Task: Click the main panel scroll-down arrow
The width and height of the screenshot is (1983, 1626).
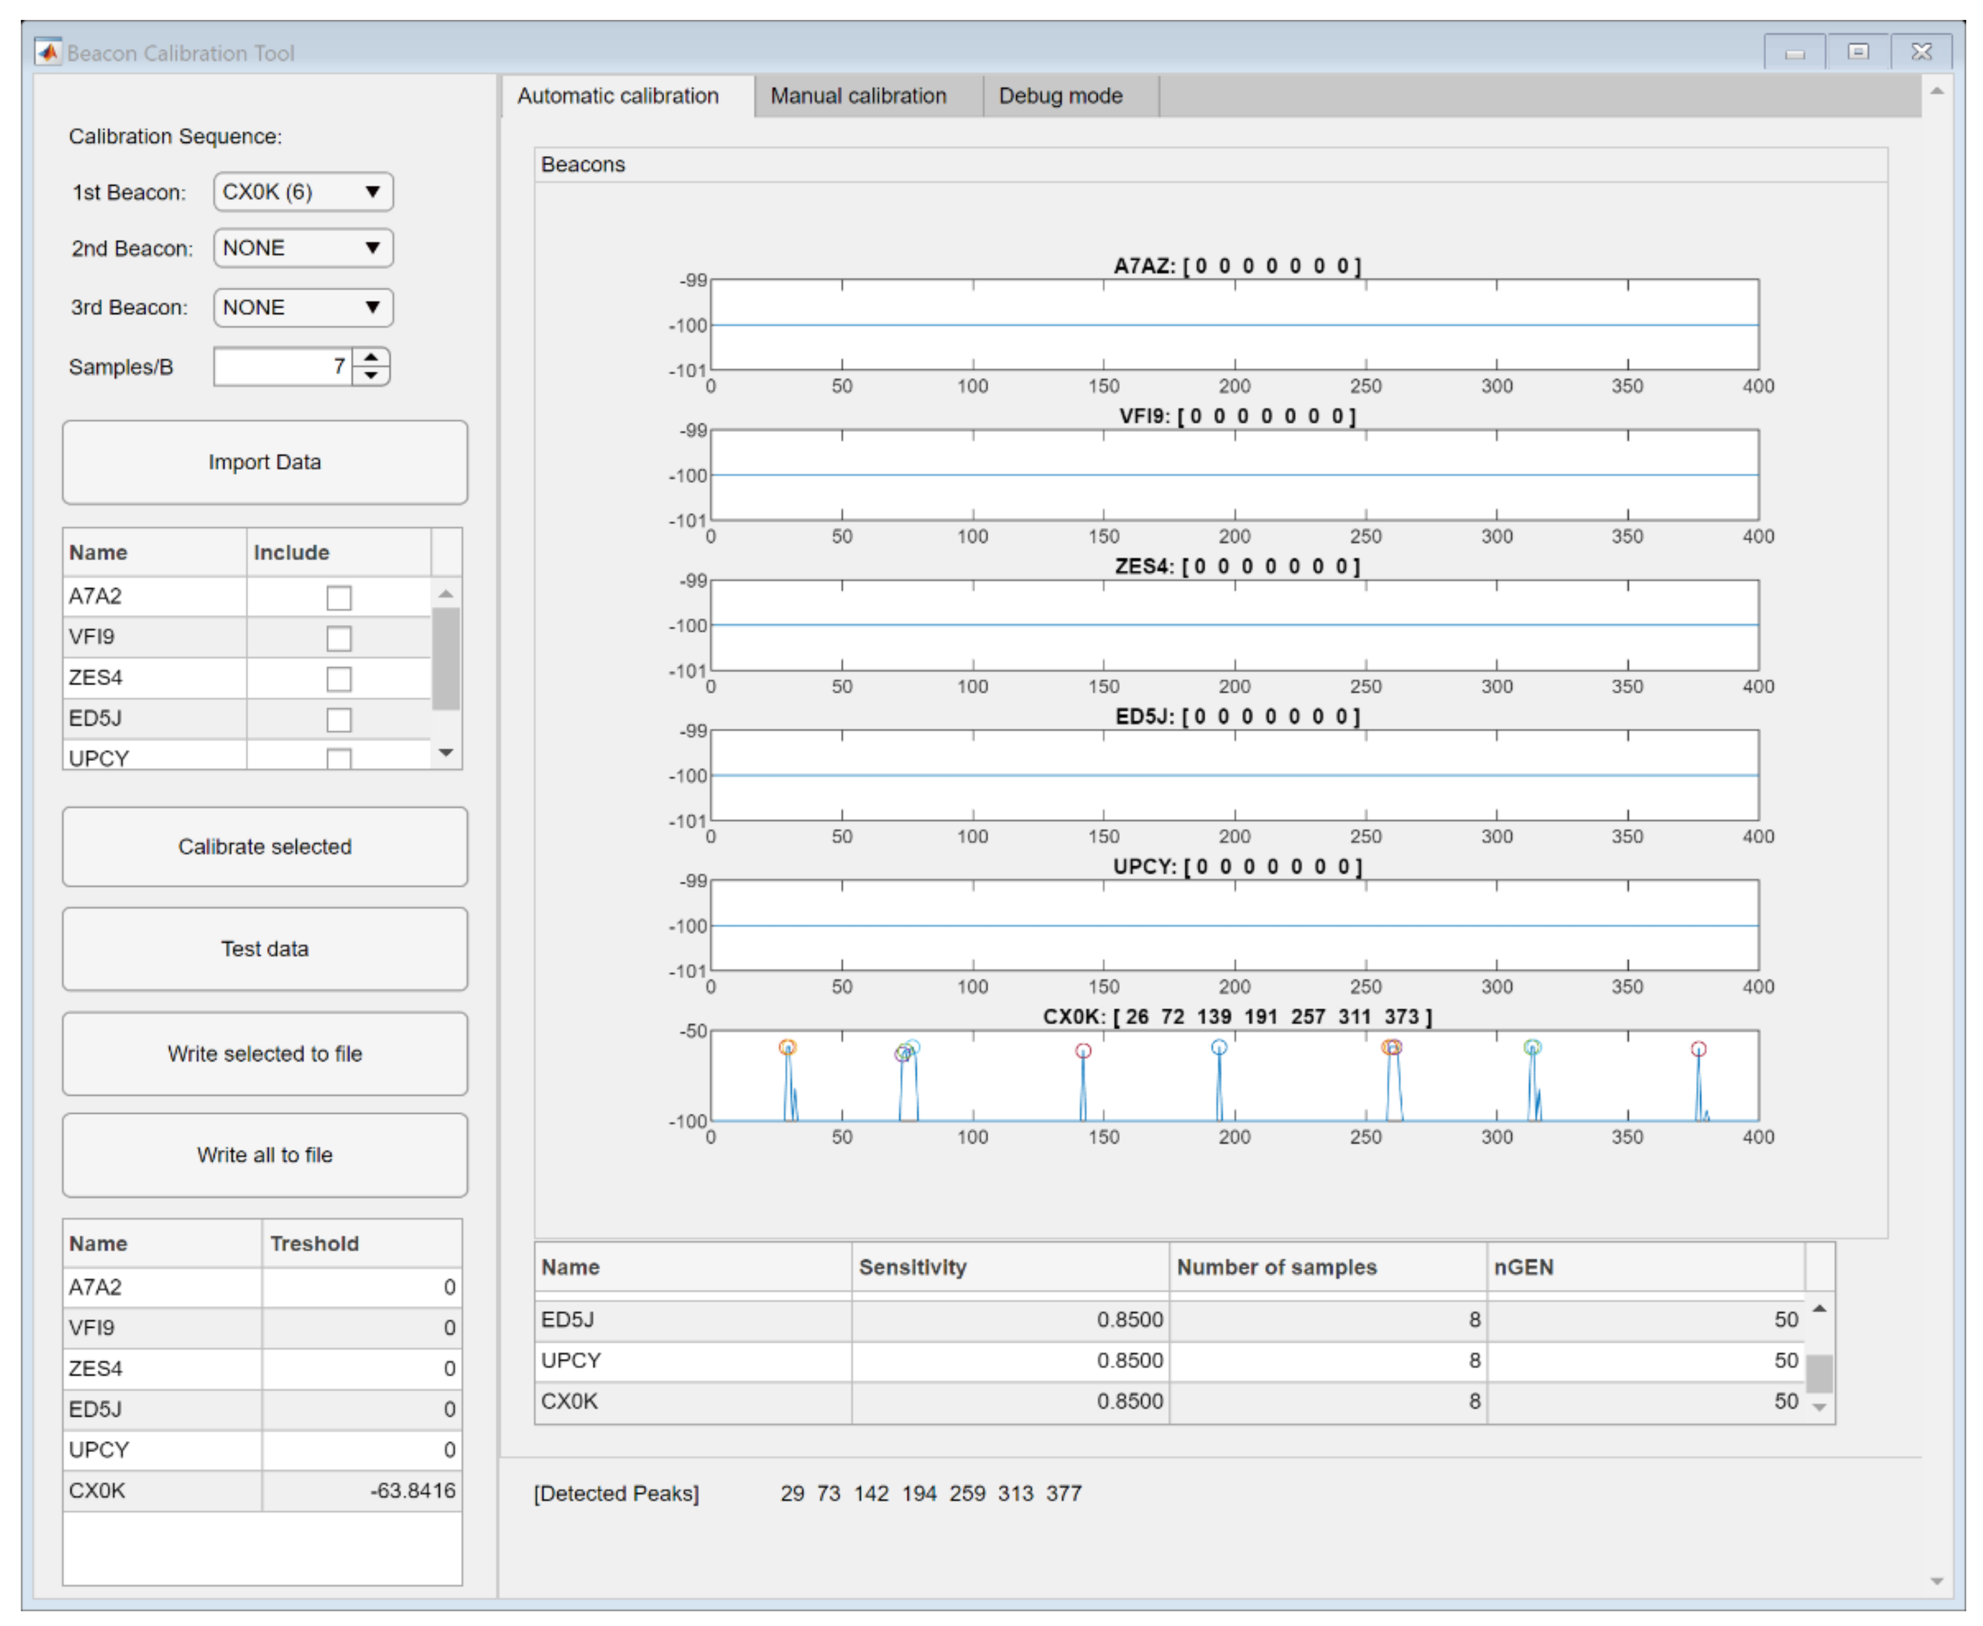Action: click(1936, 1581)
